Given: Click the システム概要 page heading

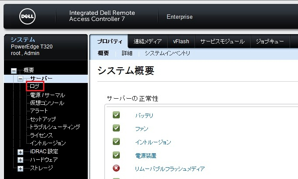Looking at the screenshot, I should coord(126,71).
